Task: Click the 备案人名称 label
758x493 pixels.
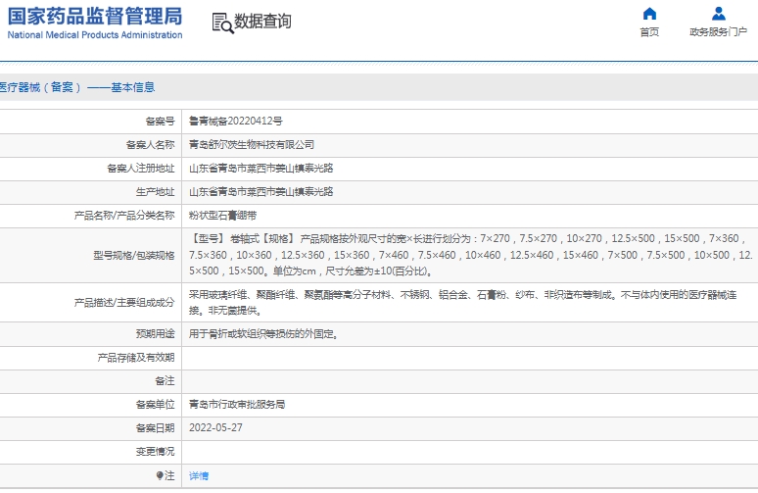Action: (151, 145)
